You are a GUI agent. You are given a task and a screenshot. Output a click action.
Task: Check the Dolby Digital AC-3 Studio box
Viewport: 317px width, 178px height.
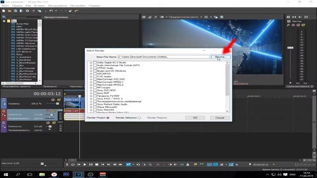pos(95,63)
